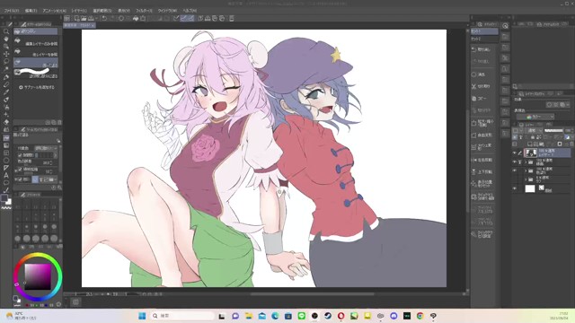Select the Zoom magnifier tool
Viewport: 575px width, 323px height.
coord(6,31)
